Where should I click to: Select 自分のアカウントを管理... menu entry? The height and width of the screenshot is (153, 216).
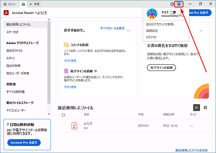click(x=161, y=24)
